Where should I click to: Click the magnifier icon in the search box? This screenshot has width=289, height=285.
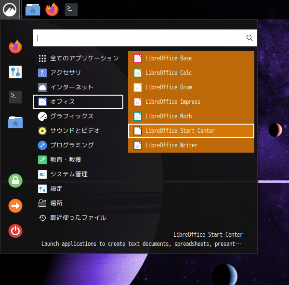250,38
